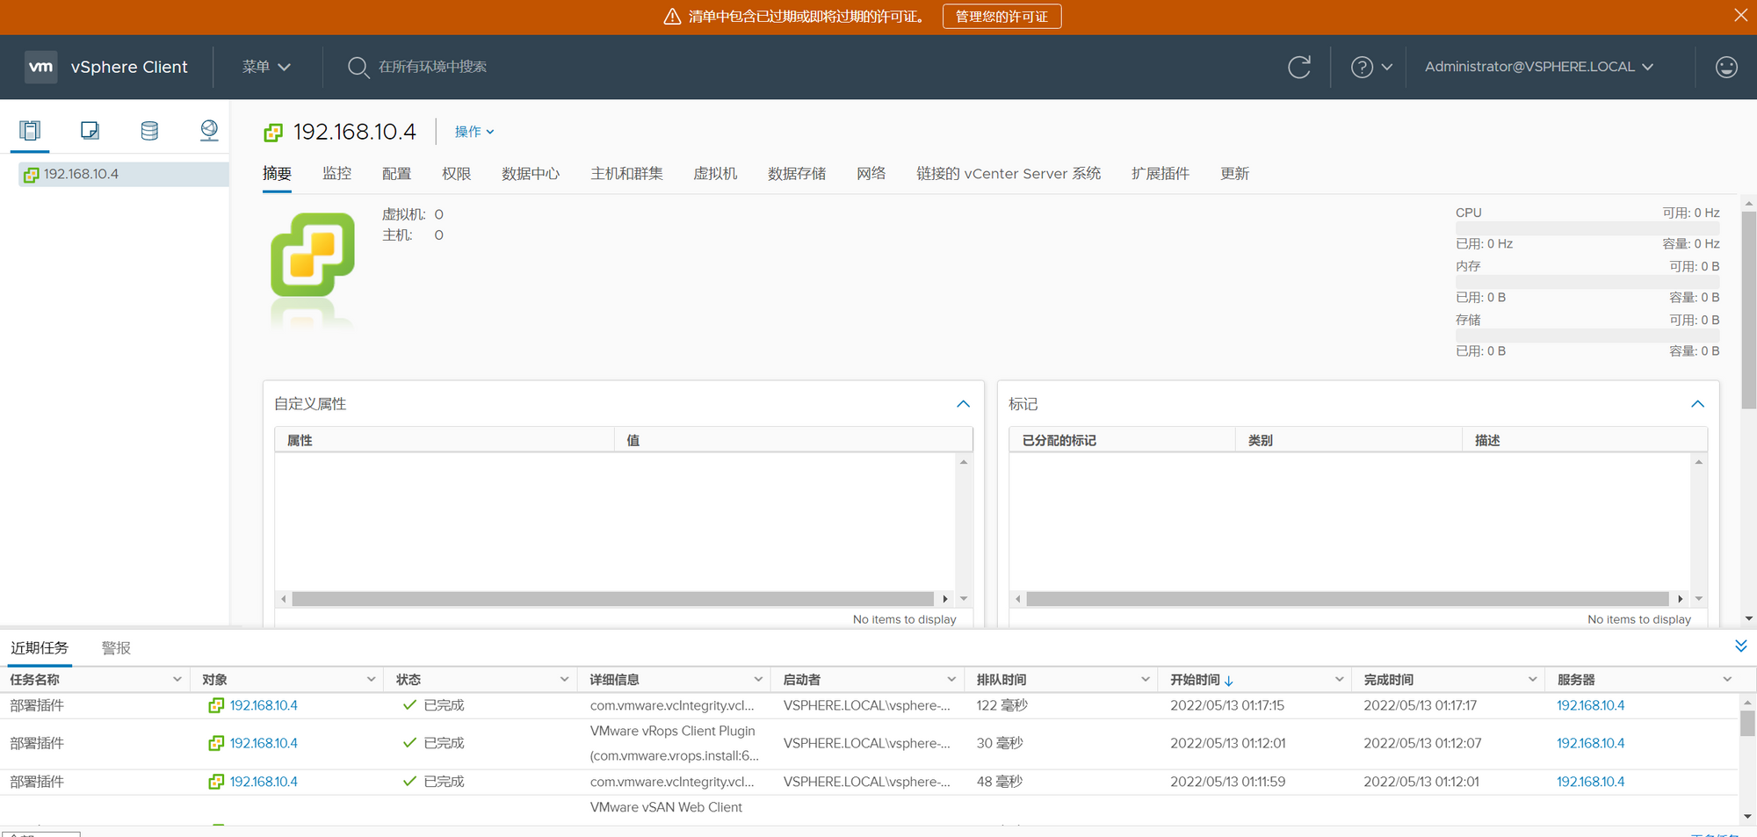Click the search magnifier icon

click(358, 67)
